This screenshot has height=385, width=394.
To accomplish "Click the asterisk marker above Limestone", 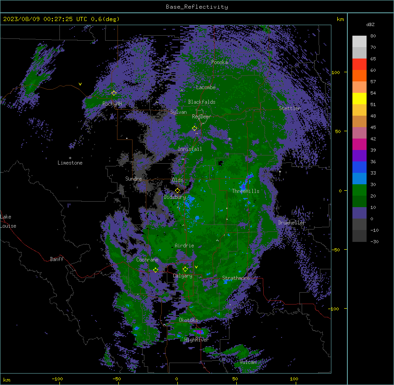I will point(70,158).
